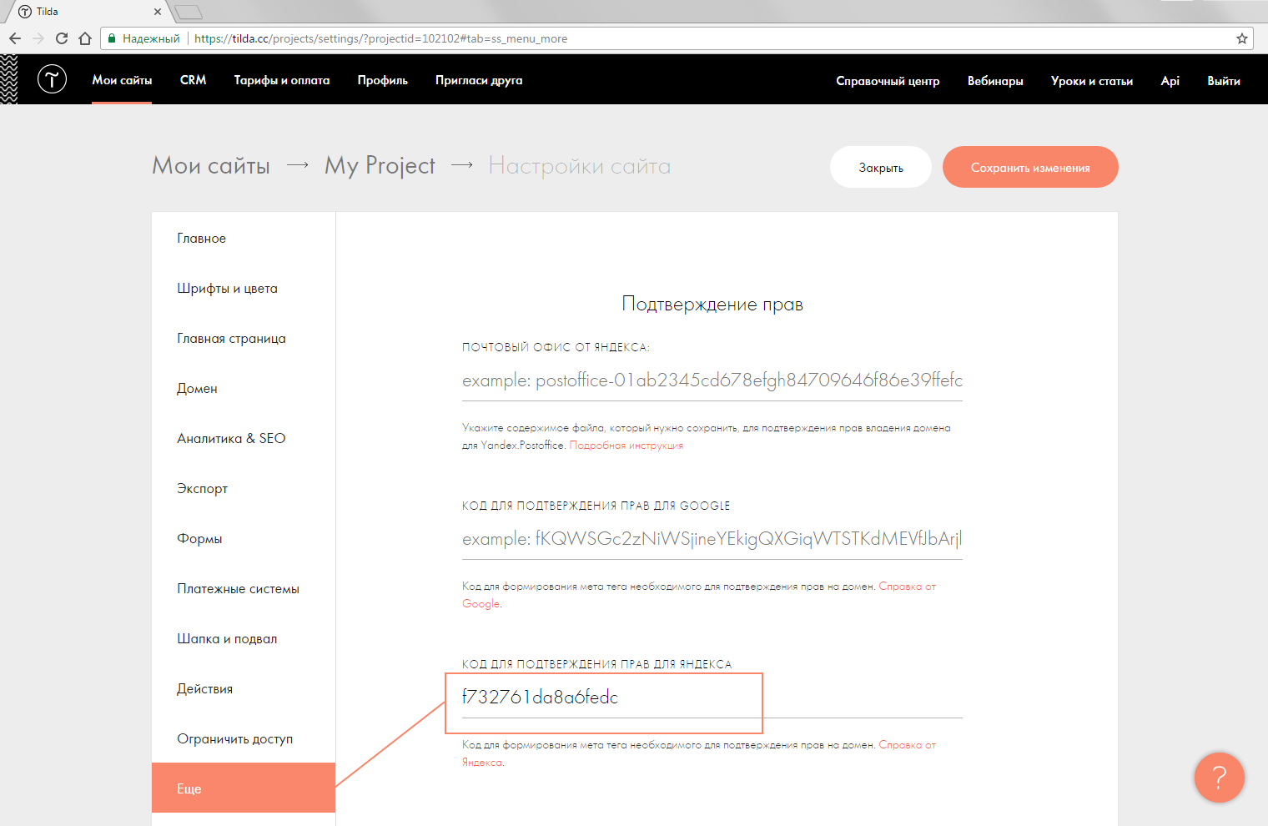Click the browser address bar URL
Image resolution: width=1268 pixels, height=826 pixels.
(380, 38)
